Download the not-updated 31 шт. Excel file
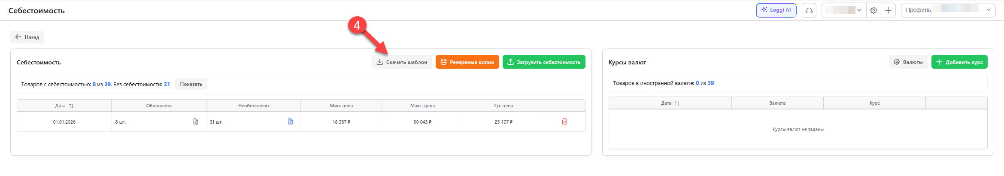This screenshot has height=176, width=1004. [x=290, y=122]
